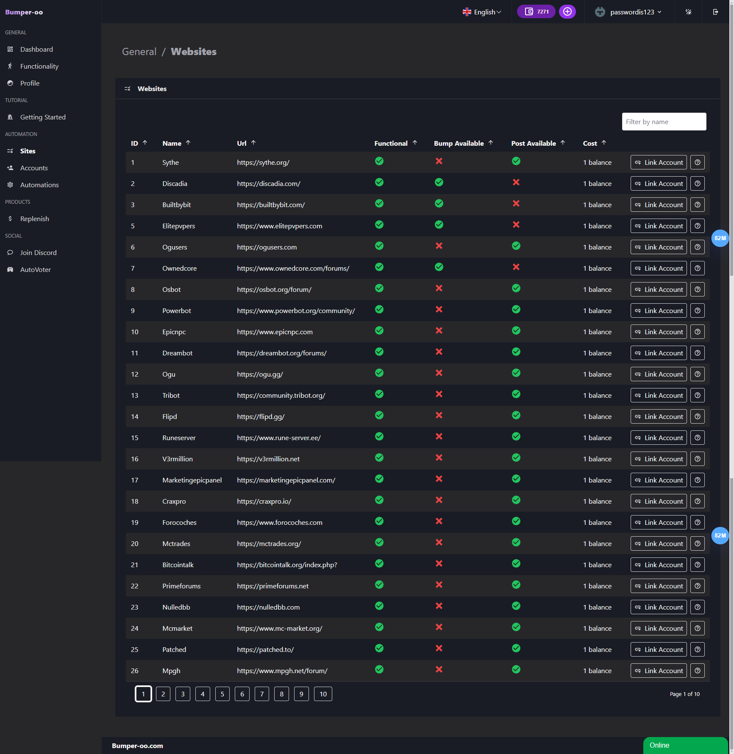Toggle the theme mode icon in header

[689, 12]
